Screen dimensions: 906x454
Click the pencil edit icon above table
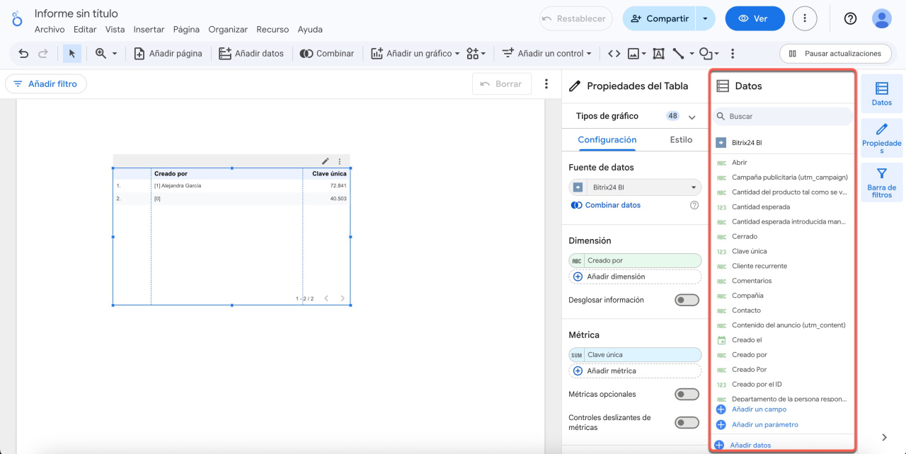point(326,161)
